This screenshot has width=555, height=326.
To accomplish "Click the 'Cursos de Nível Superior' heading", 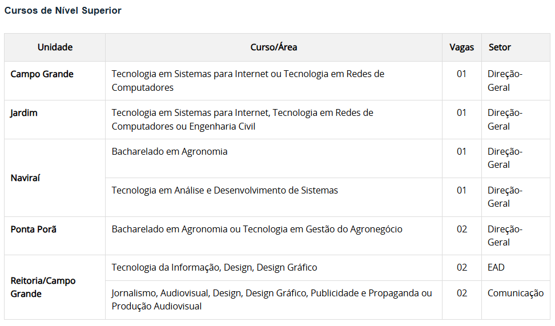I will [63, 11].
